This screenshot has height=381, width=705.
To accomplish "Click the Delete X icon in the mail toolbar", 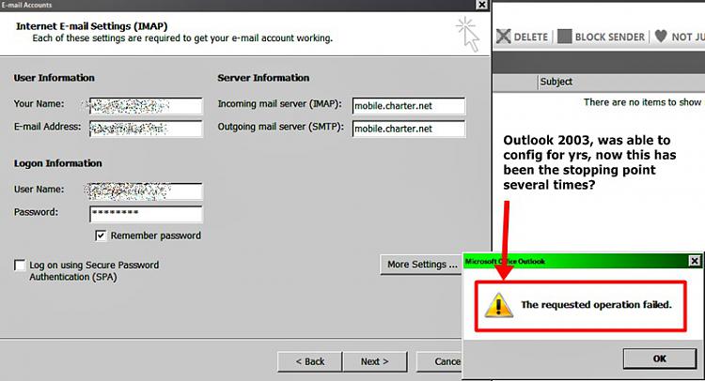I will pos(504,37).
